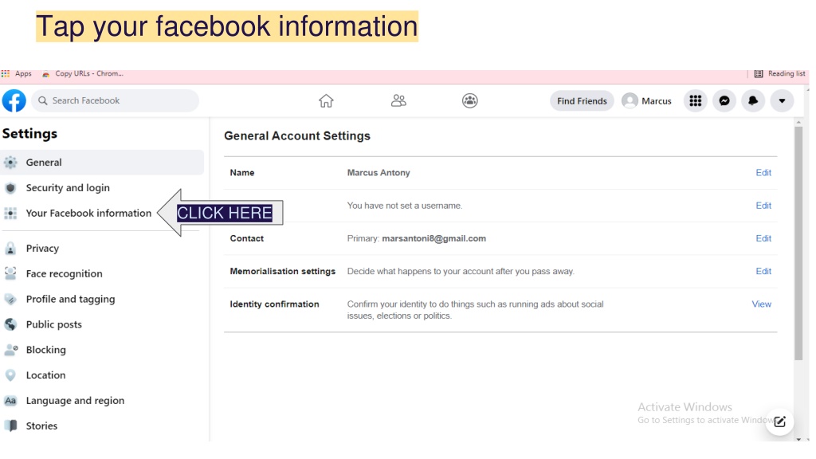Image resolution: width=816 pixels, height=459 pixels.
Task: Click the Security shield icon
Action: pyautogui.click(x=10, y=188)
